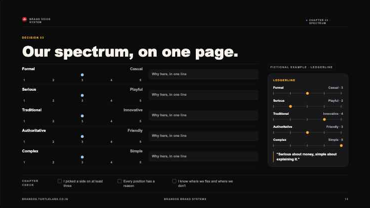Screen dimensions: 370x208
Task: Choose position 4 on Serious–Playful scale
Action: pos(111,101)
